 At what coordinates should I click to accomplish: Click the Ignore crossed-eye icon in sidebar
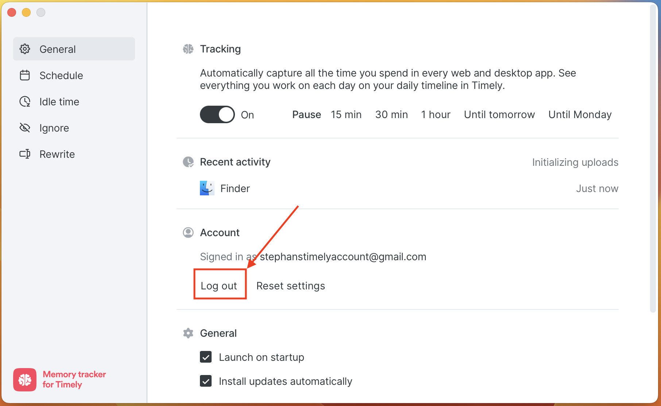click(25, 128)
